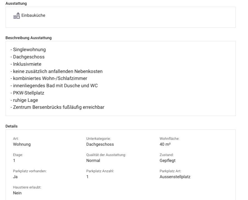Click the Parkplatz Art value Aussenstellplatz
The image size is (248, 200).
click(x=175, y=177)
